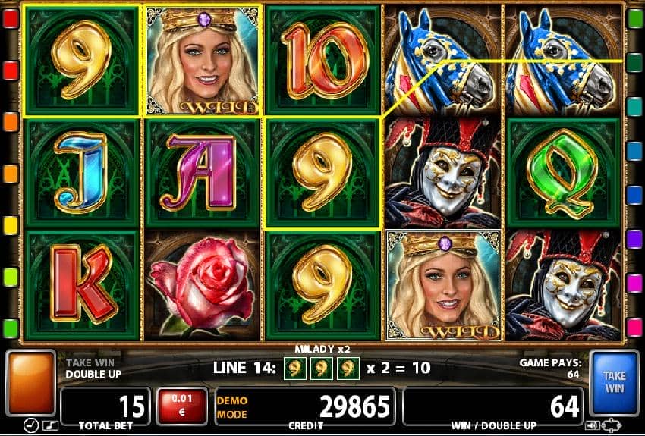Image resolution: width=645 pixels, height=436 pixels.
Task: Click the bottom Milady WILD symbol on reel four
Action: pyautogui.click(x=443, y=285)
